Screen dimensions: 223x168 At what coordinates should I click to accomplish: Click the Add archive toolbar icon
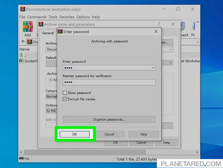(x=28, y=27)
